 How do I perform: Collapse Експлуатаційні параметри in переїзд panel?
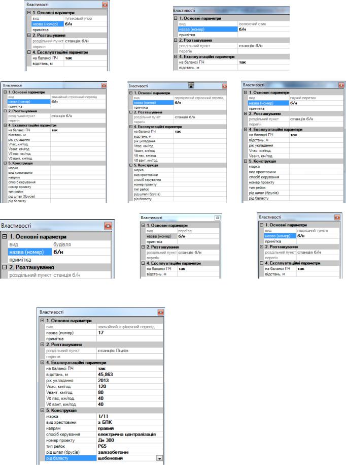[x=143, y=263]
